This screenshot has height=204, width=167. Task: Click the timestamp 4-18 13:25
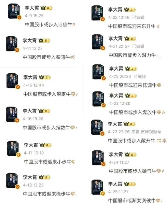click(x=33, y=185)
